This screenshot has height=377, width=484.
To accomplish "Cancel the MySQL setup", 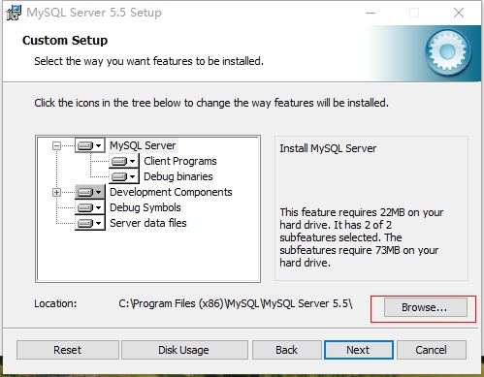I will pos(432,350).
